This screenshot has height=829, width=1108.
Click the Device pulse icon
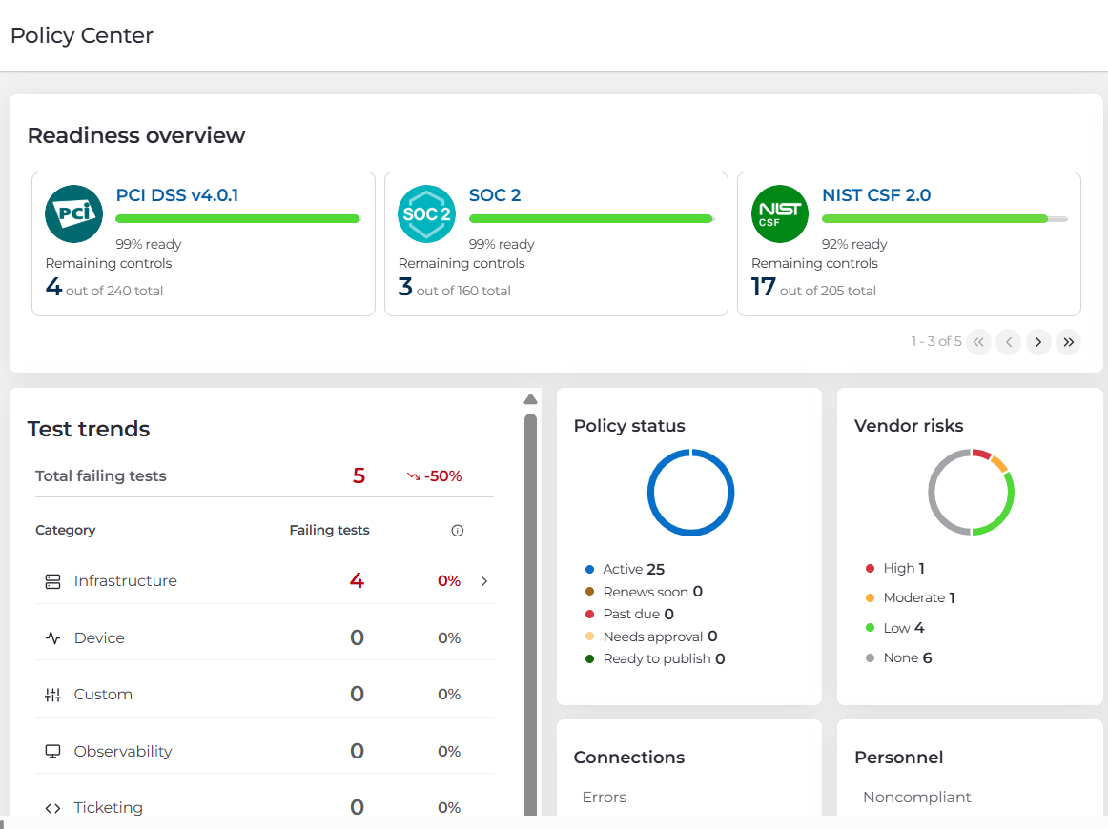(x=53, y=637)
